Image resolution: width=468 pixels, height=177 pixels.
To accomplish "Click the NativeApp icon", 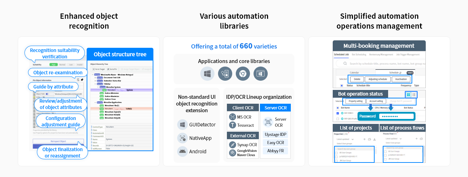I will tap(183, 138).
